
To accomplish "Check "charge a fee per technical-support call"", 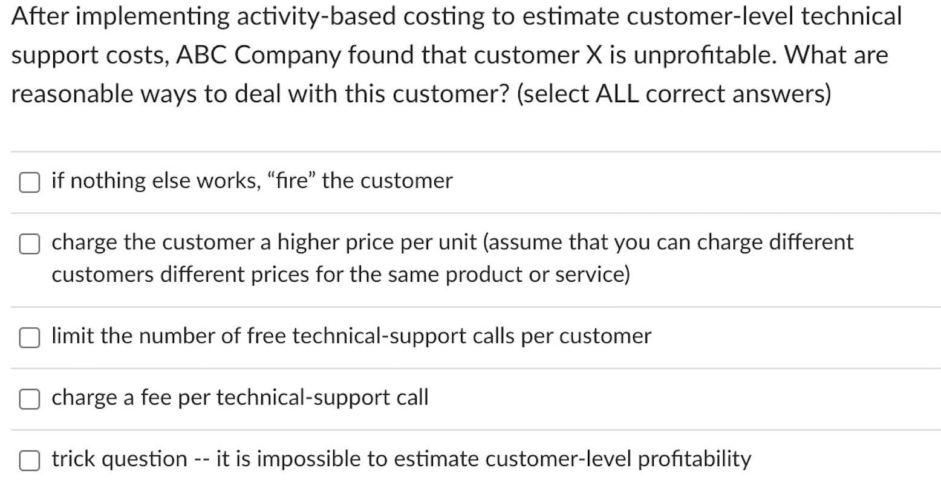I will [28, 398].
